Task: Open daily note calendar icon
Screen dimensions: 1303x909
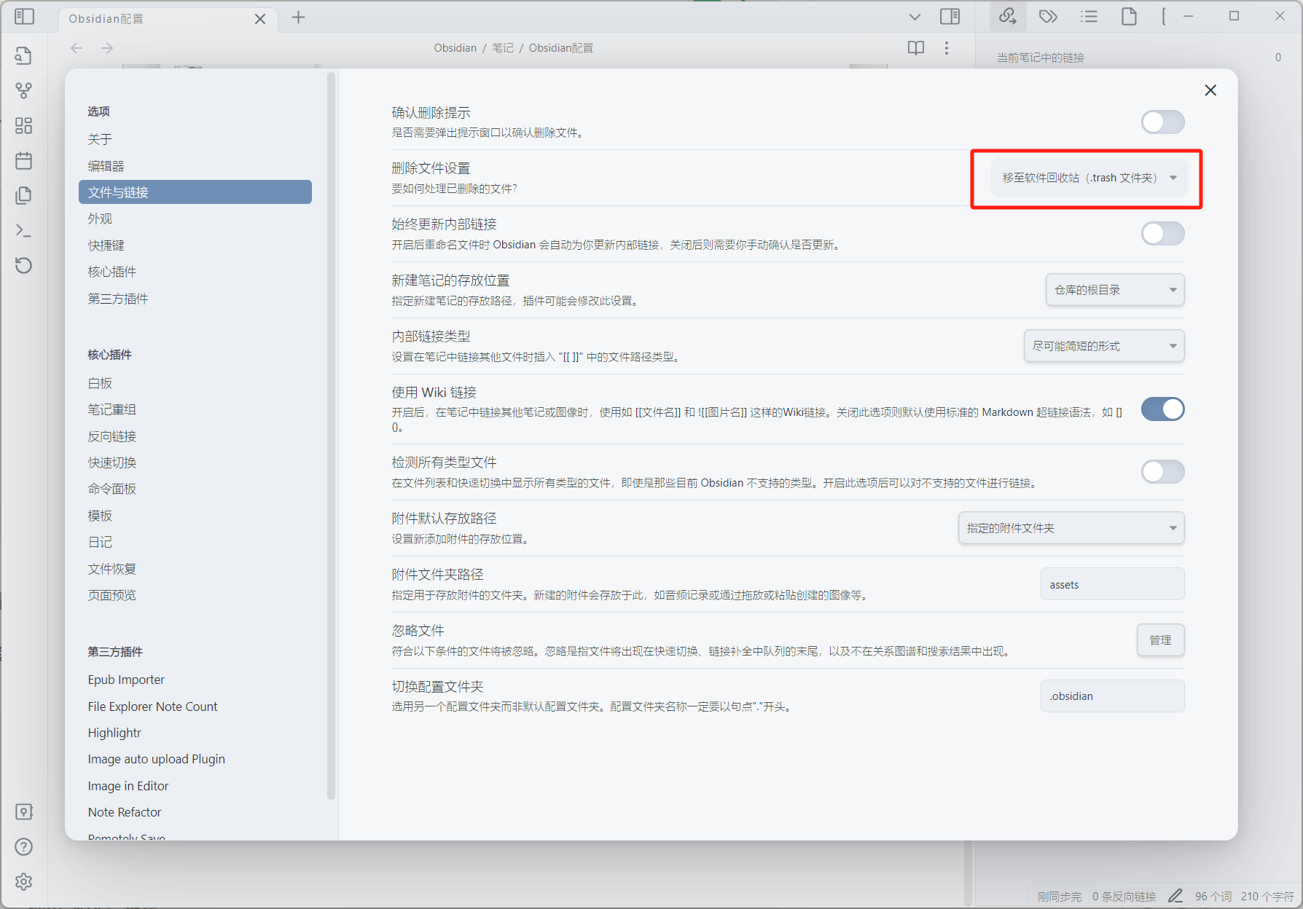Action: pos(24,160)
